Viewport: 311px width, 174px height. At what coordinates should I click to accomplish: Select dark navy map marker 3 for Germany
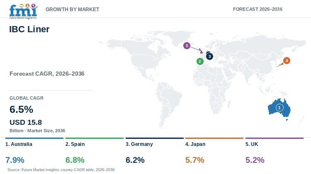209,56
